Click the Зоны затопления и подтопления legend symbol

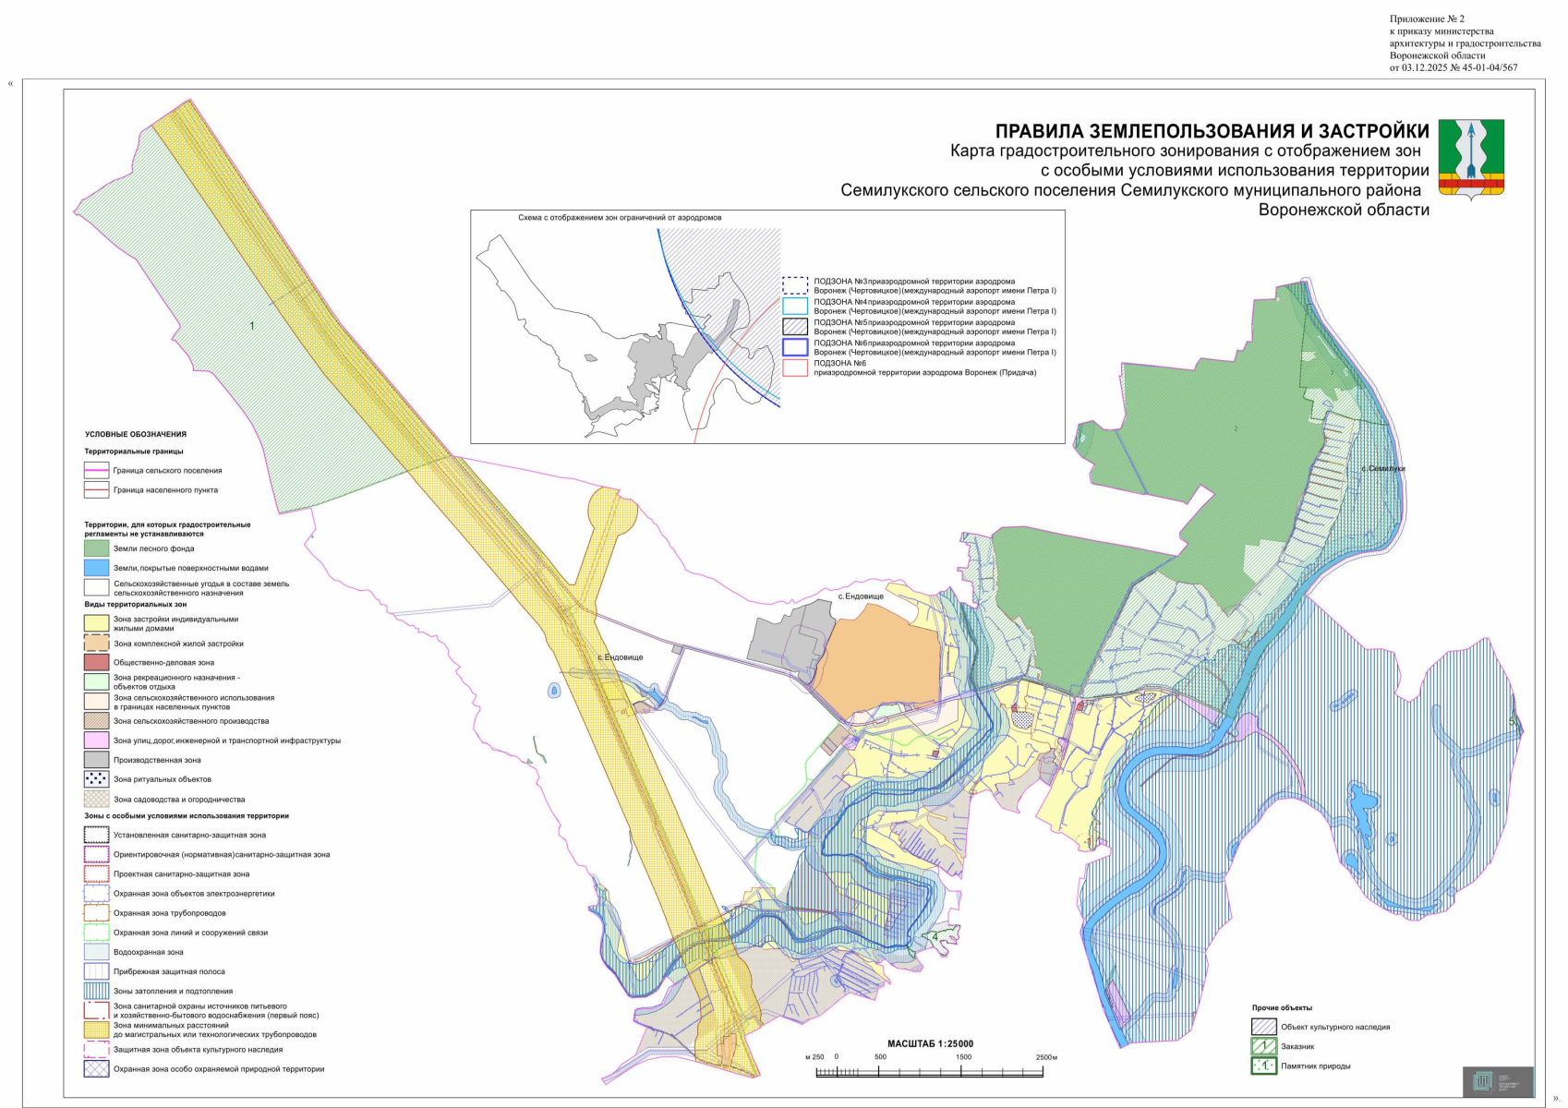[x=96, y=991]
